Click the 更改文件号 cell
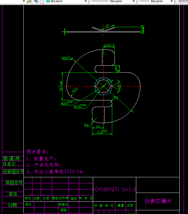This screenshot has width=188, height=214. [60, 198]
